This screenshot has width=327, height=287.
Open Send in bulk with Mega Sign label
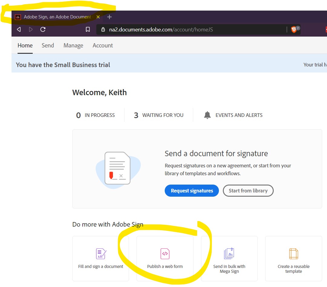pos(229,269)
